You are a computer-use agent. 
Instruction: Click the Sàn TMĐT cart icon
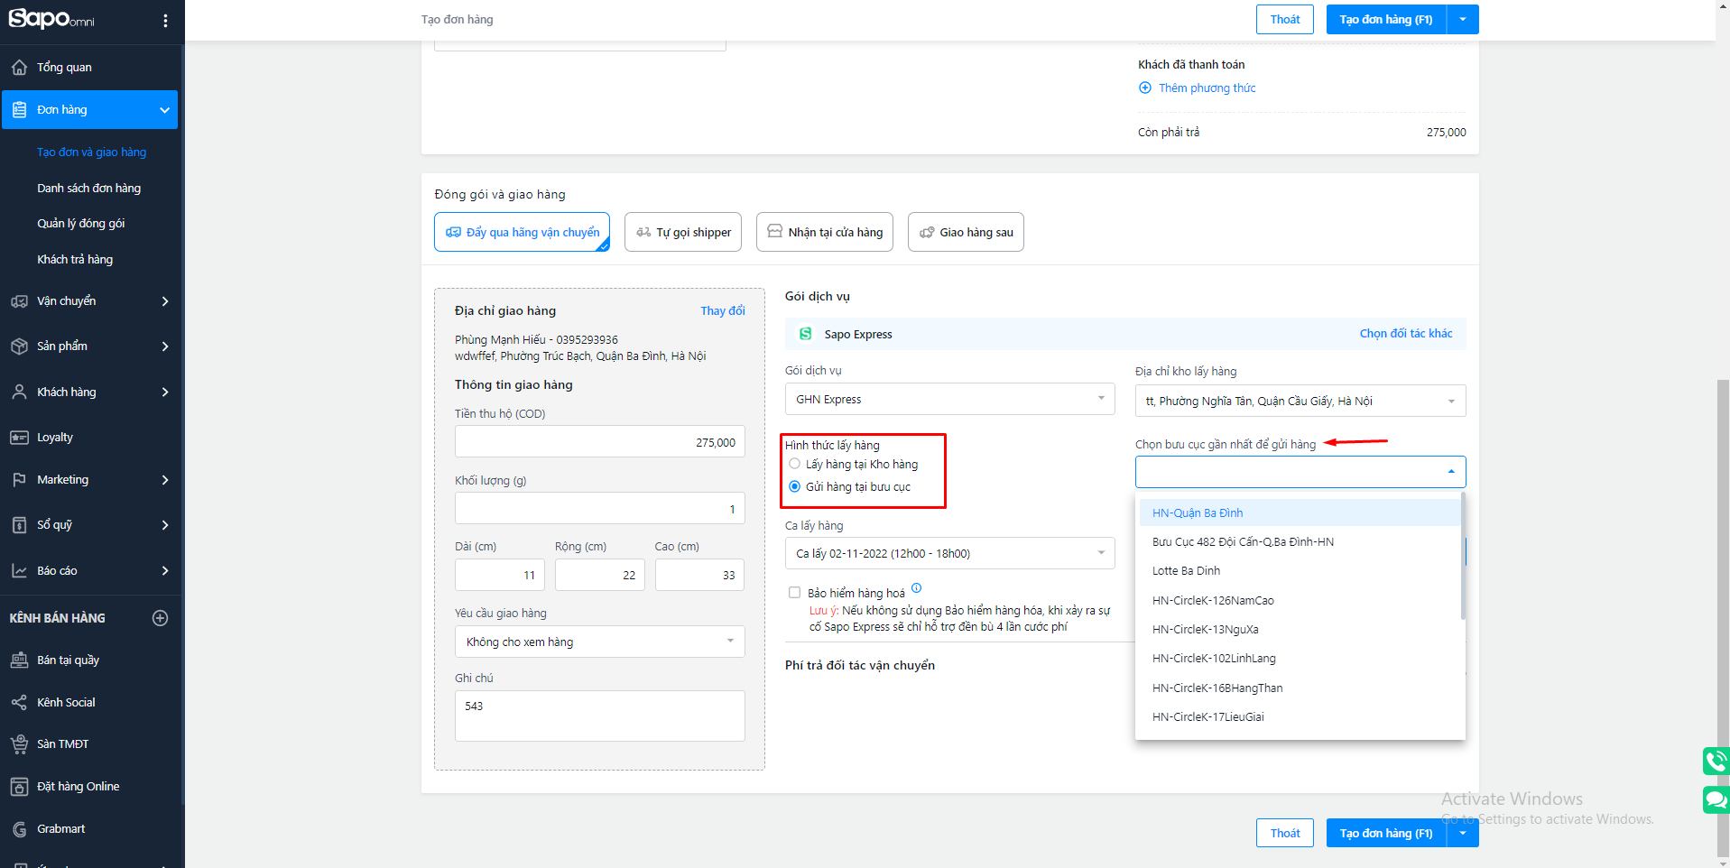click(19, 744)
